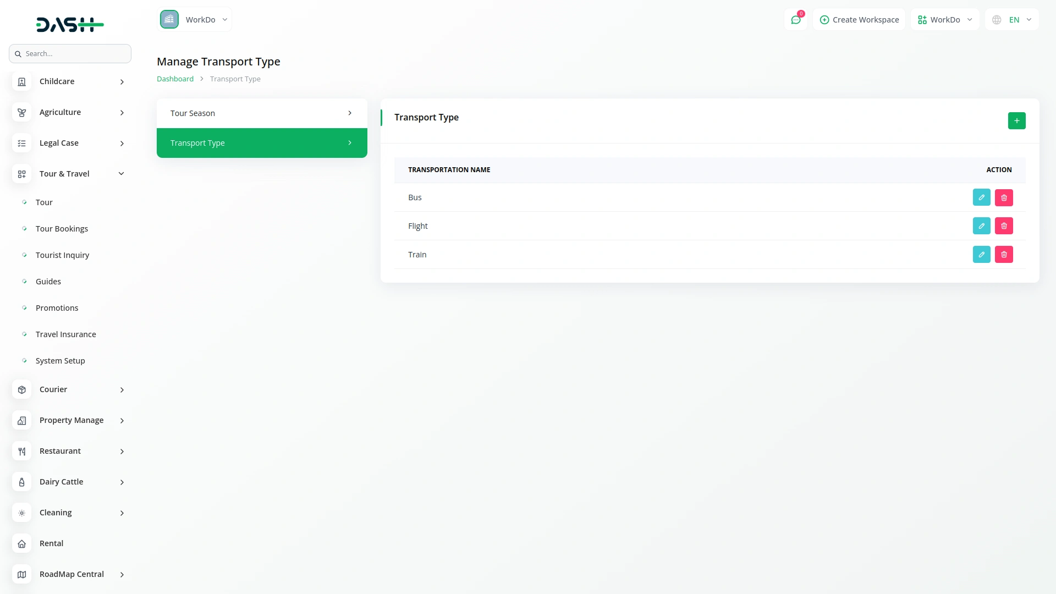Click the Property Manage building icon

tap(21, 420)
